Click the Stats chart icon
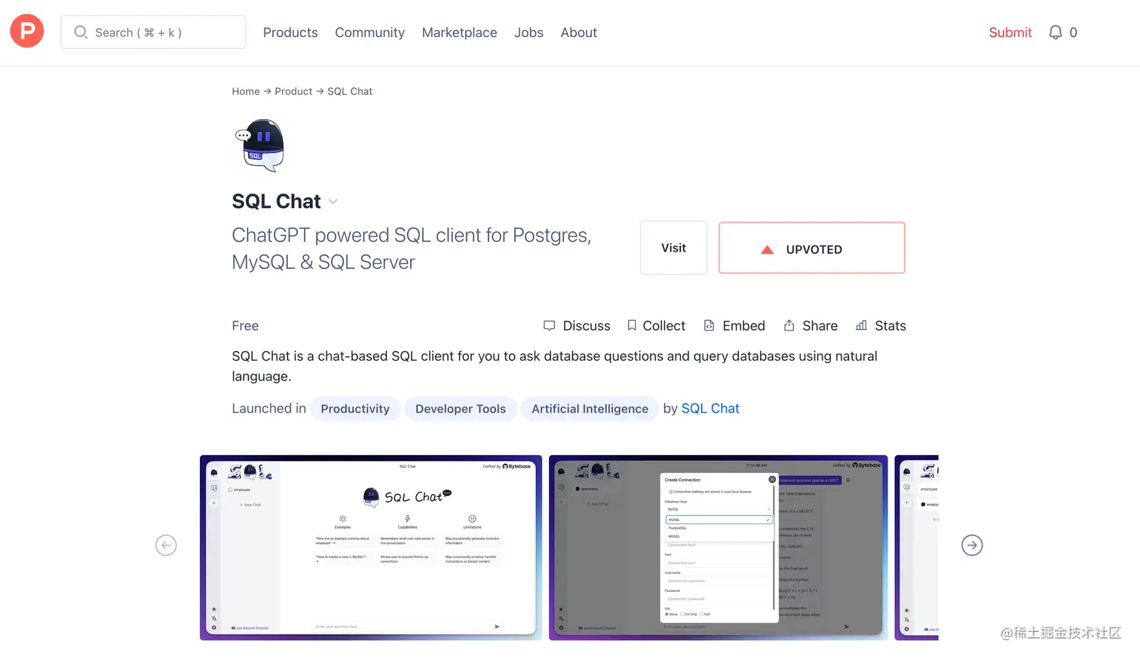The width and height of the screenshot is (1140, 659). click(862, 325)
